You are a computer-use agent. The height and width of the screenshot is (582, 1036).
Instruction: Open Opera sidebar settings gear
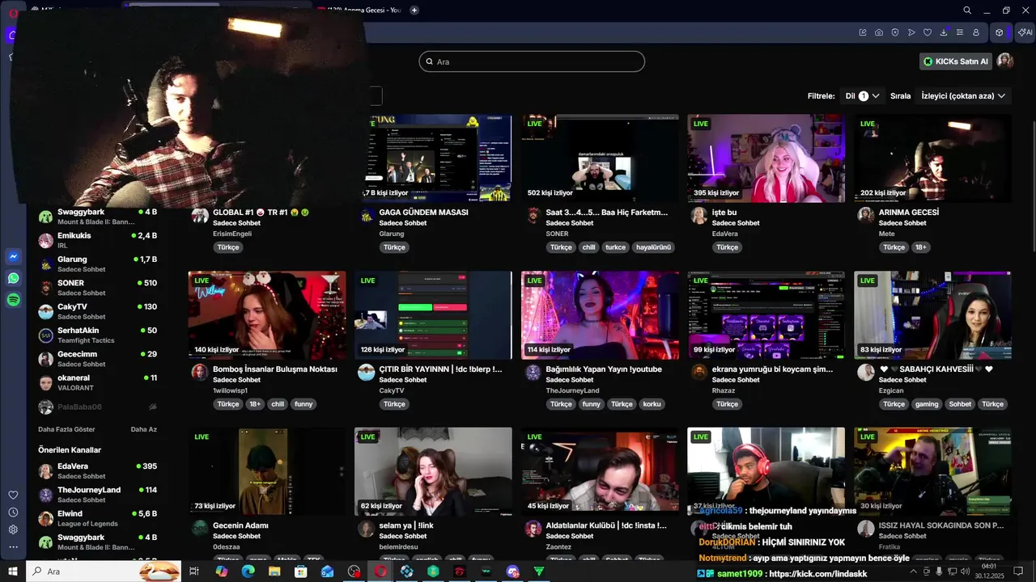pyautogui.click(x=13, y=529)
